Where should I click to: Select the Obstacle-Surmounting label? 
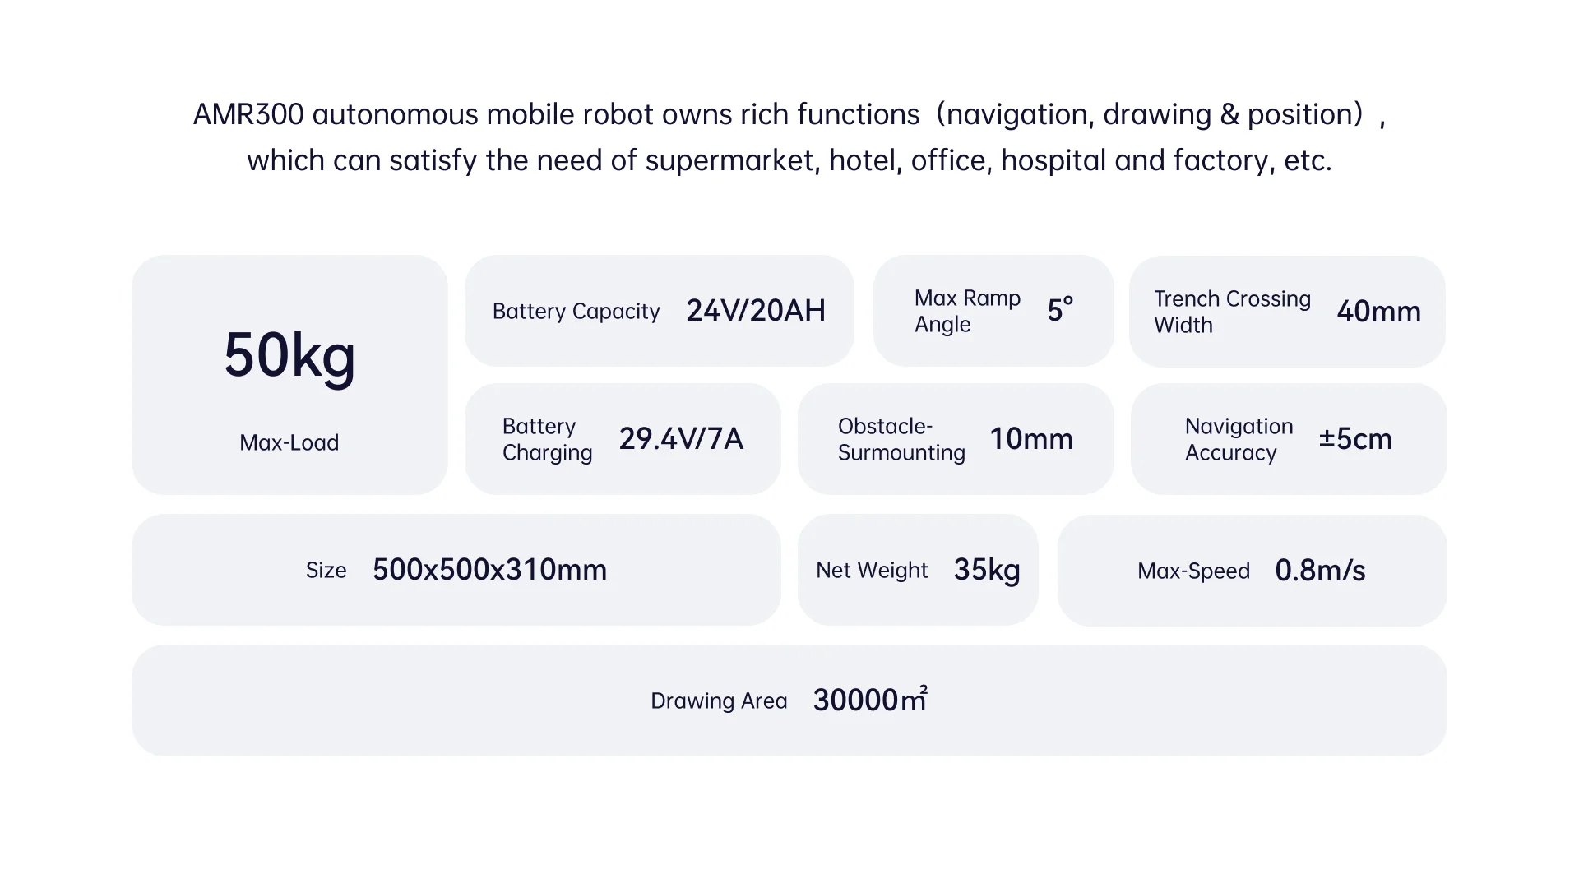coord(901,439)
